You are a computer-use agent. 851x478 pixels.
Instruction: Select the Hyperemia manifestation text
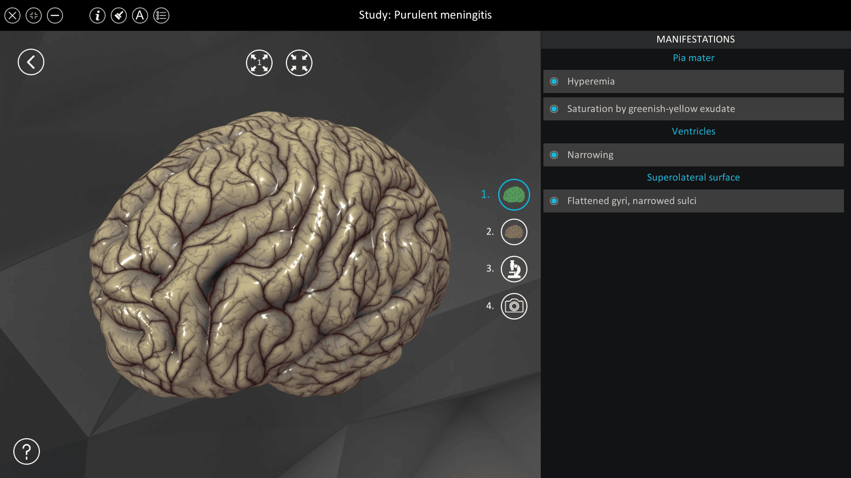tap(591, 81)
